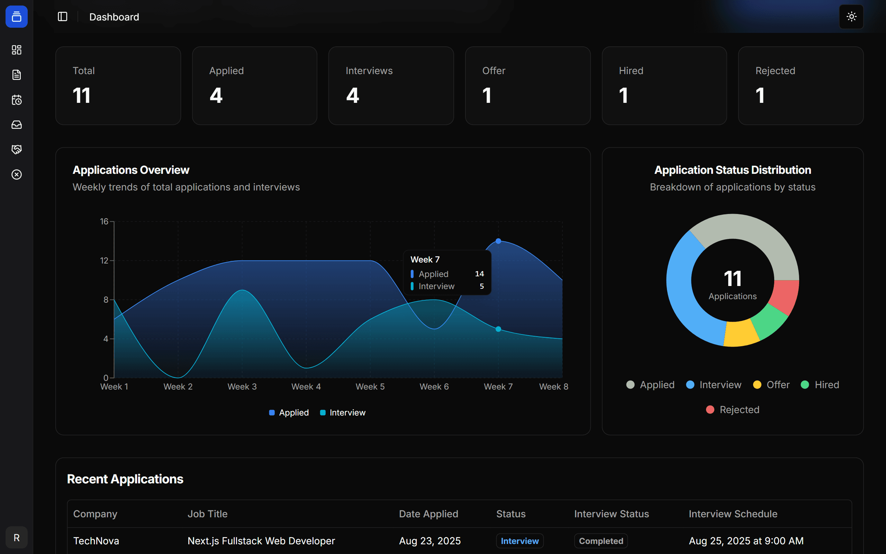Open the circled X rejected icon
886x554 pixels.
coord(17,175)
